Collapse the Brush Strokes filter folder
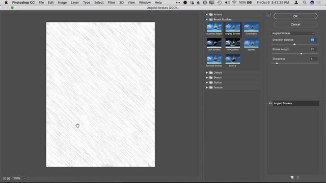Viewport: 326px width, 183px height. tap(207, 19)
